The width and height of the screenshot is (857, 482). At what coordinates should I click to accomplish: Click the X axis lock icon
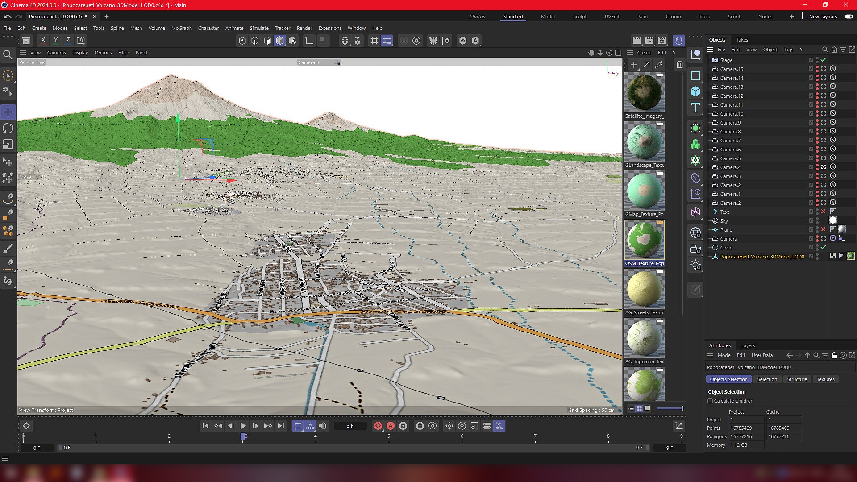[43, 41]
